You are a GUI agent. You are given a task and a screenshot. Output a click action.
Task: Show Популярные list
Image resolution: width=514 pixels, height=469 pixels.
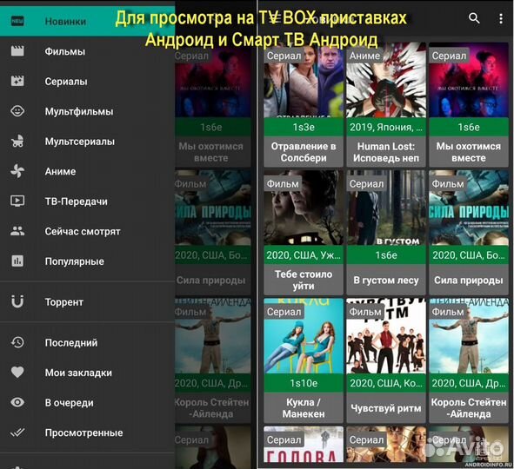(x=87, y=261)
